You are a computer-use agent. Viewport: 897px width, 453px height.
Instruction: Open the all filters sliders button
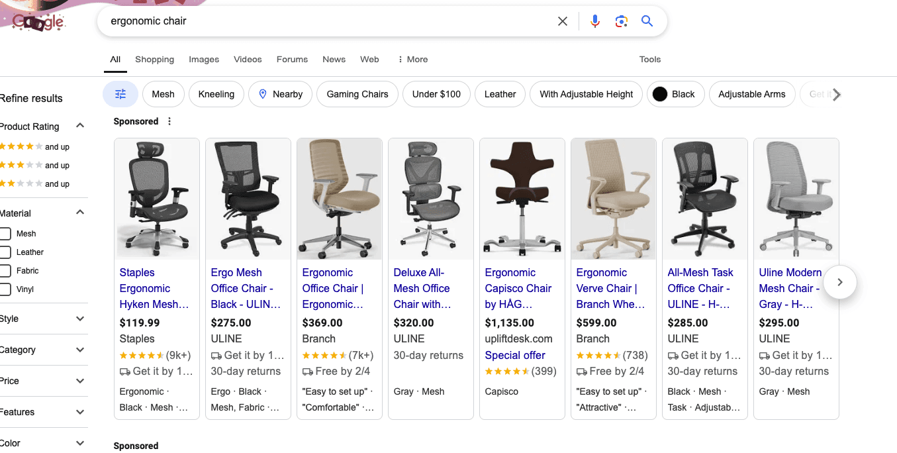tap(120, 94)
